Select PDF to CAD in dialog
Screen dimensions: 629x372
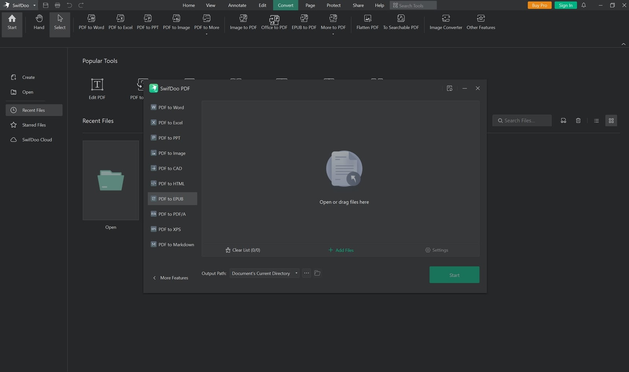[x=172, y=168]
